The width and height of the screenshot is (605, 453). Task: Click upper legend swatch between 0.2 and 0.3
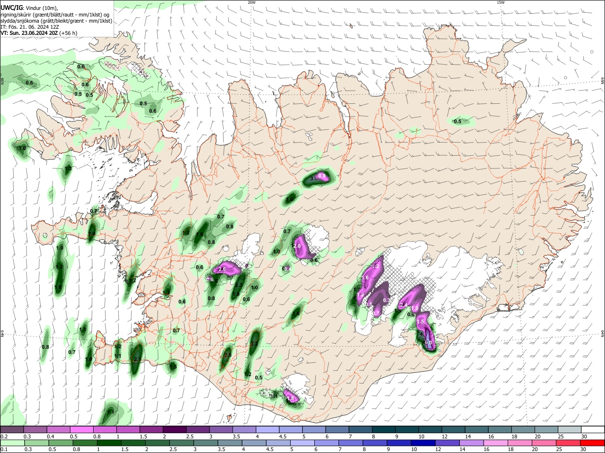[x=12, y=430]
